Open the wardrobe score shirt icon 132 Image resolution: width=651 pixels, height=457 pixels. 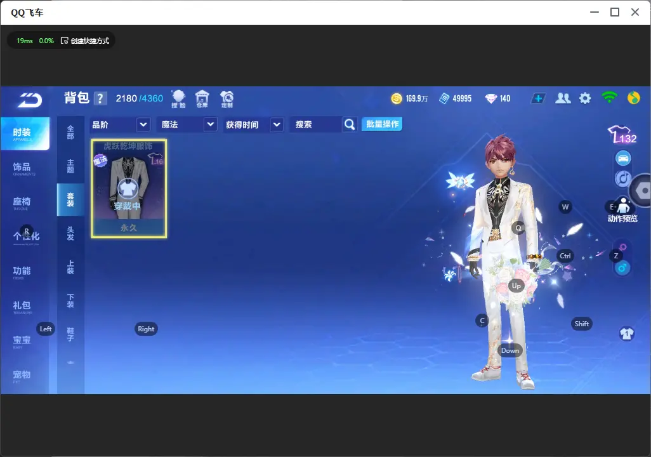622,135
